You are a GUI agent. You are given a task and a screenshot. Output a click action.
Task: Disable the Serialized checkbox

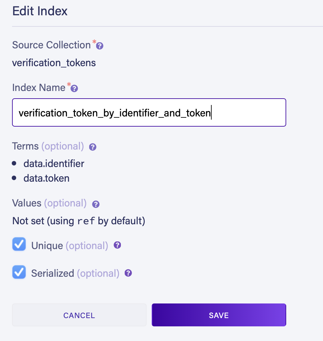[x=19, y=272]
